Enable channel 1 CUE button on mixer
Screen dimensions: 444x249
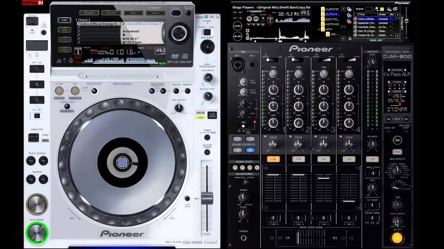[273, 159]
